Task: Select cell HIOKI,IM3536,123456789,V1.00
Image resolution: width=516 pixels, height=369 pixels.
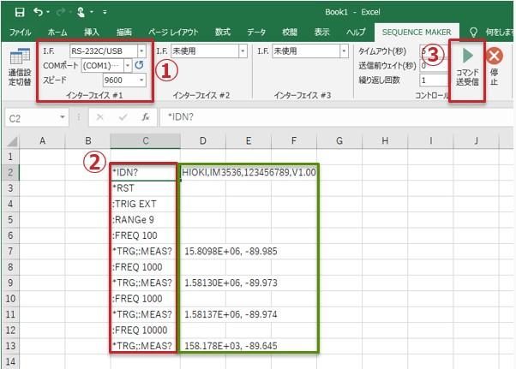Action: (x=249, y=172)
